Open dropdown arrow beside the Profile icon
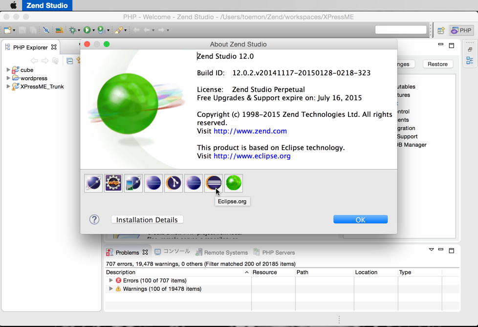478x327 pixels. pyautogui.click(x=108, y=30)
